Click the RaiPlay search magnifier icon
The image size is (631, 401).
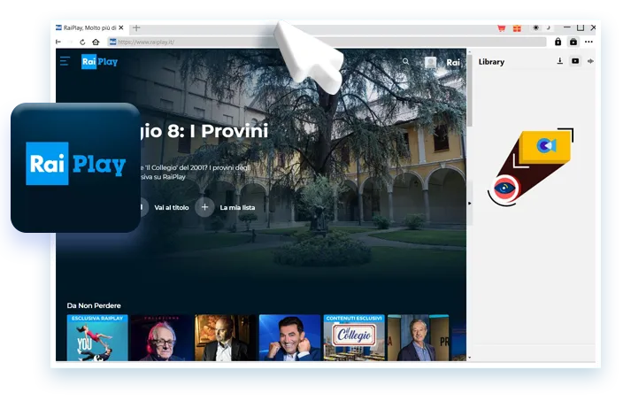tap(405, 61)
